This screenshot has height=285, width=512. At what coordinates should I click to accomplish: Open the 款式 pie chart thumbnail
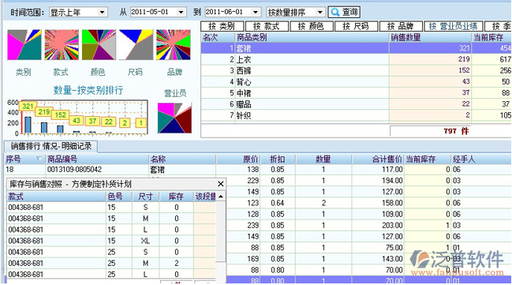click(62, 45)
